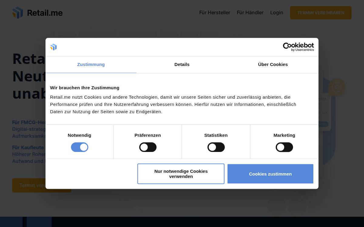Screen dimensions: 364x227
Task: Enable the Marketing cookie switch
Action: (x=284, y=147)
